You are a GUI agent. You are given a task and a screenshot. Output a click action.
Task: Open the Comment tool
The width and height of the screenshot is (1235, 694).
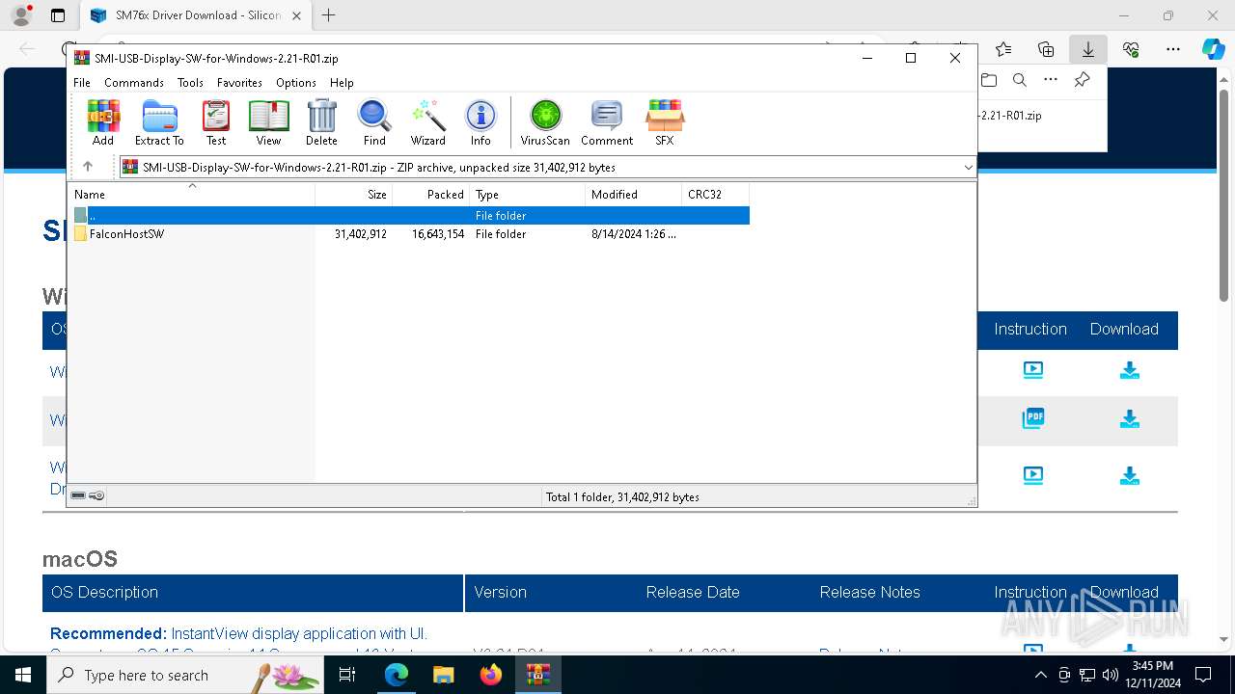click(x=607, y=122)
